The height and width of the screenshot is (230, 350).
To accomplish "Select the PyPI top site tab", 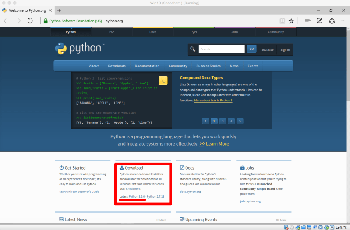I will pos(194,32).
